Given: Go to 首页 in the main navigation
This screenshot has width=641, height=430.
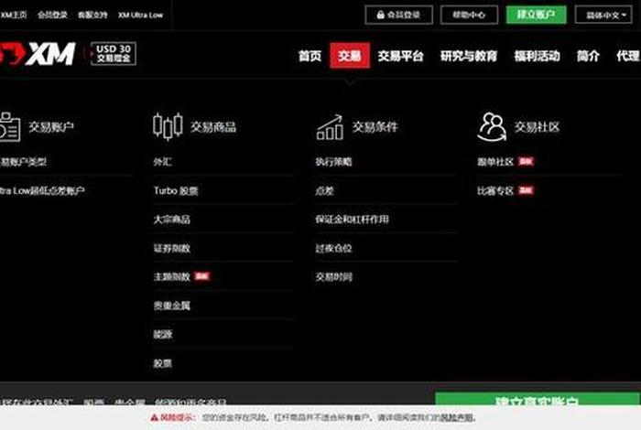Looking at the screenshot, I should (x=310, y=56).
